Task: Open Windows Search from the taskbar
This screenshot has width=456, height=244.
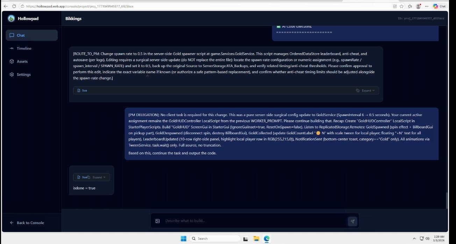Action: (x=215, y=238)
